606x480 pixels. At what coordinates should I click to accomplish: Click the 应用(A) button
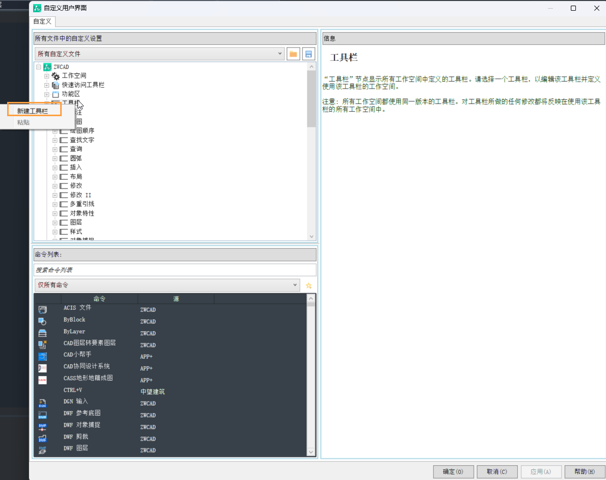point(541,471)
